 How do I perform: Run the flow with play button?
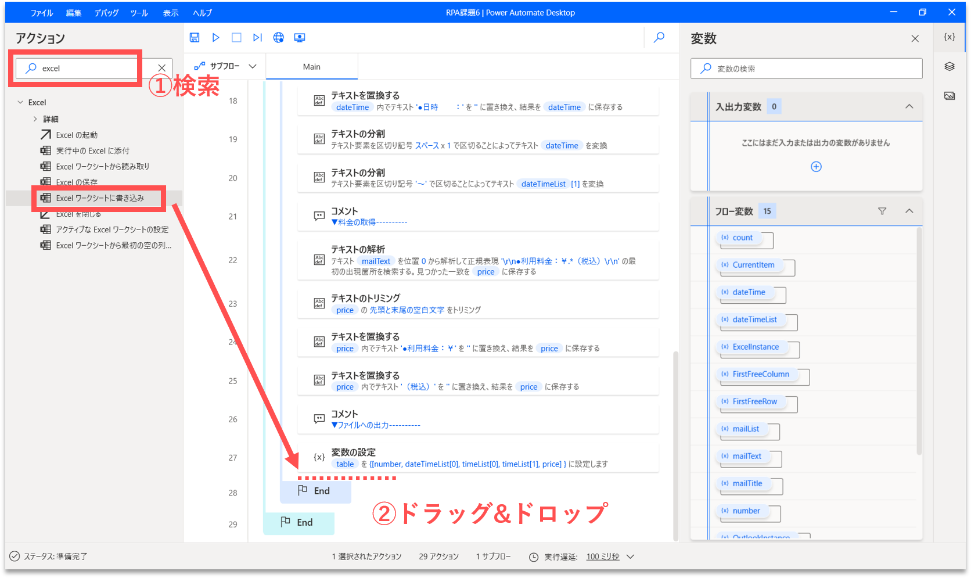coord(215,38)
